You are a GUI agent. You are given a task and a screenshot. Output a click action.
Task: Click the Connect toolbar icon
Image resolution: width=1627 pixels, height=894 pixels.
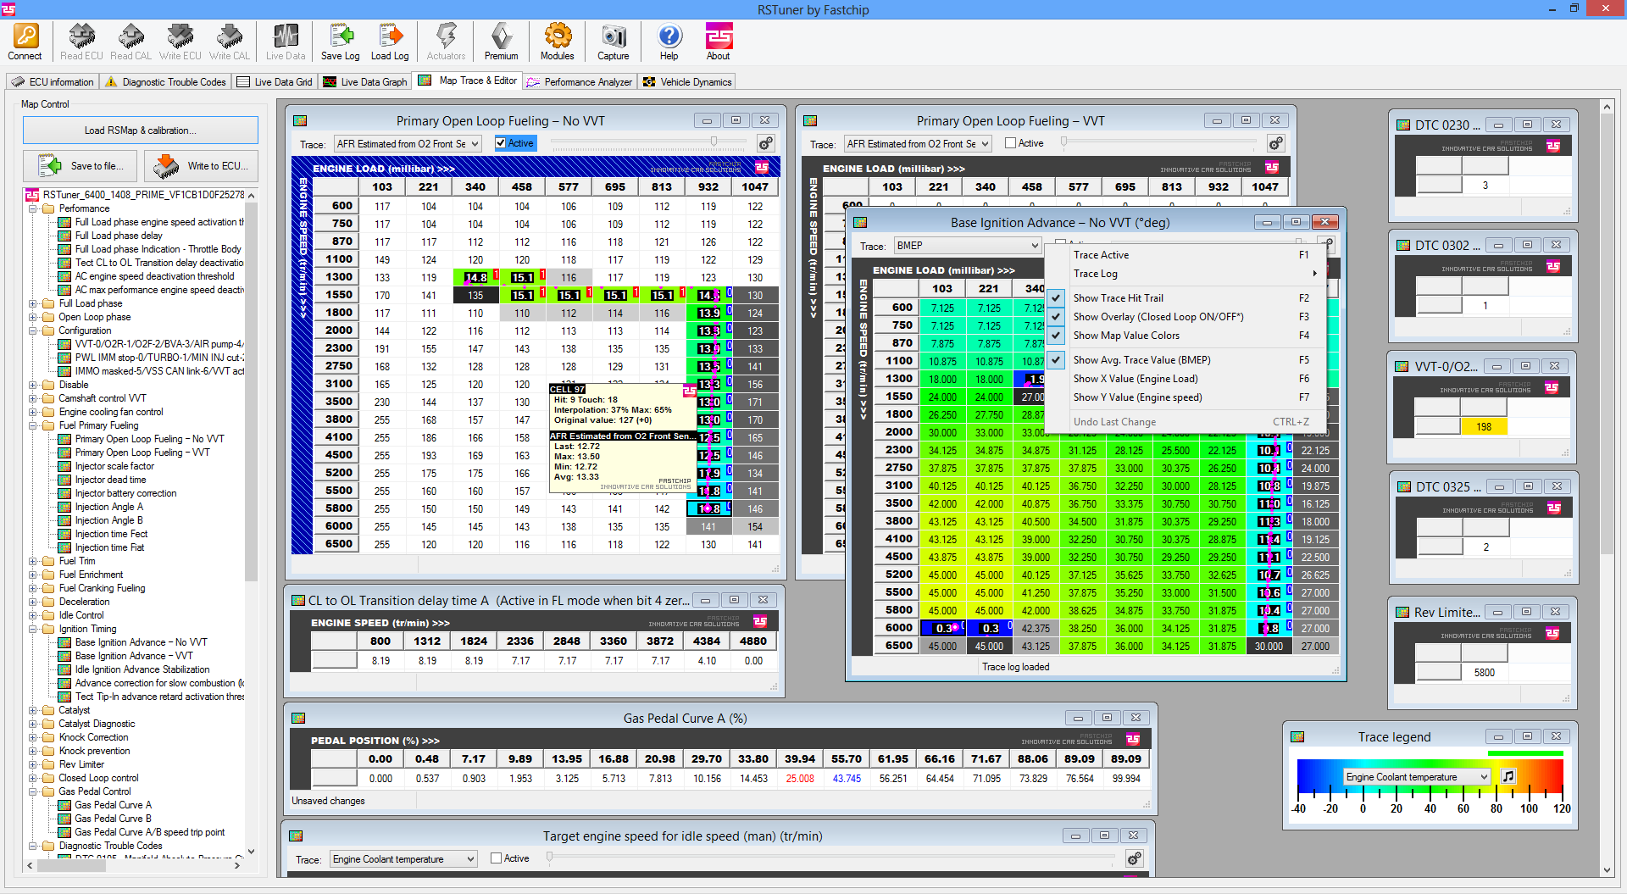[25, 42]
